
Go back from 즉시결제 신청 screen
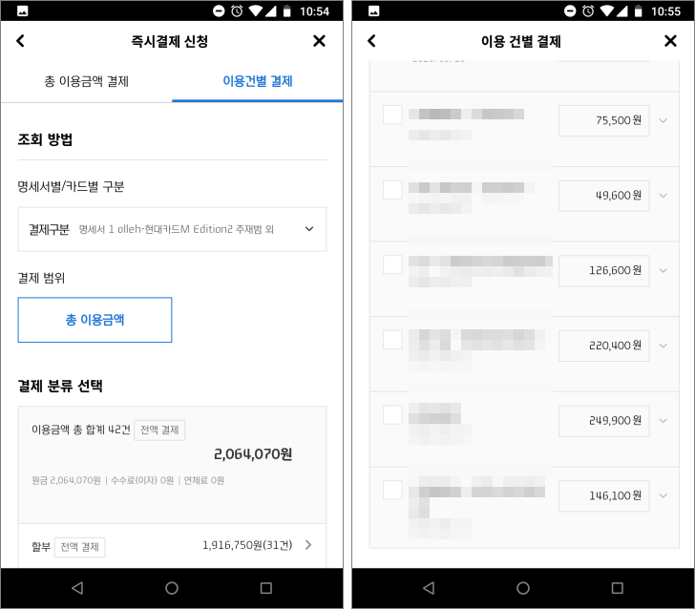[20, 41]
